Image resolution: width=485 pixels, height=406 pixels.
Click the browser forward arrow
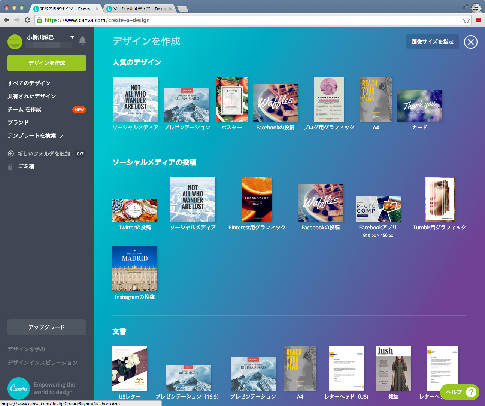coord(17,20)
